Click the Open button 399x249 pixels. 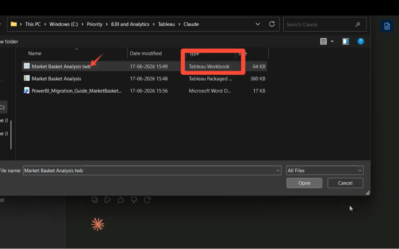coord(304,183)
